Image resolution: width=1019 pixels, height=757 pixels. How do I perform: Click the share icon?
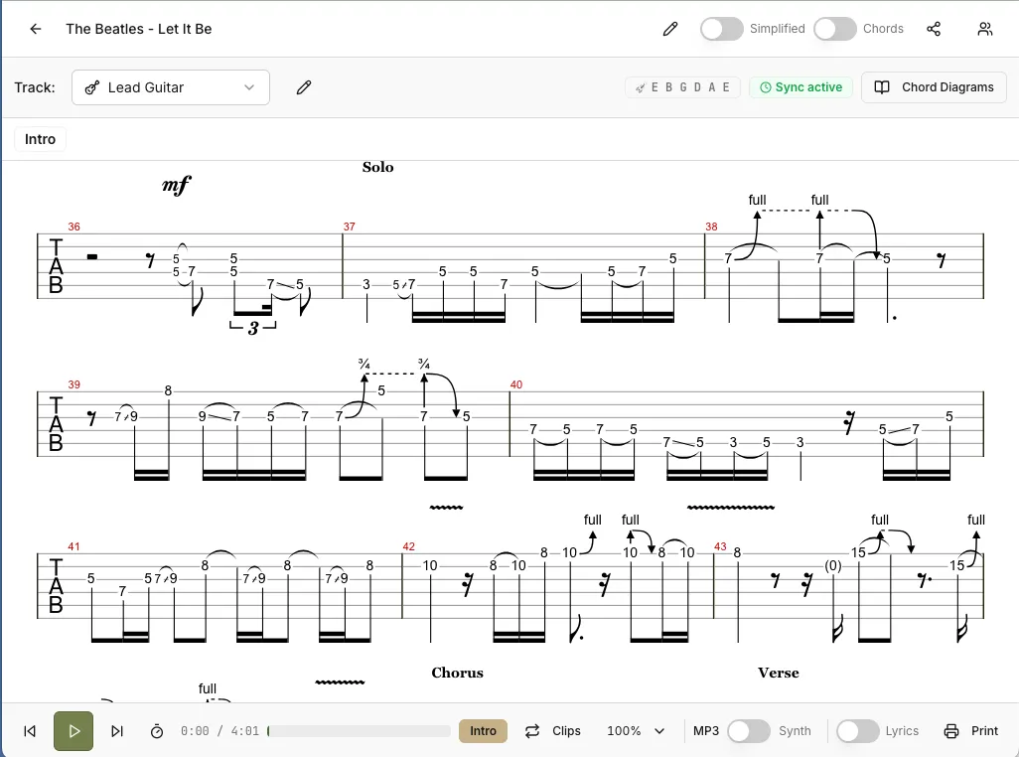[934, 29]
